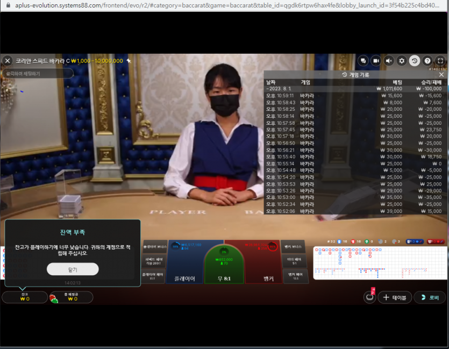Select the 무 8:1 tie bet
The image size is (449, 349).
click(224, 265)
